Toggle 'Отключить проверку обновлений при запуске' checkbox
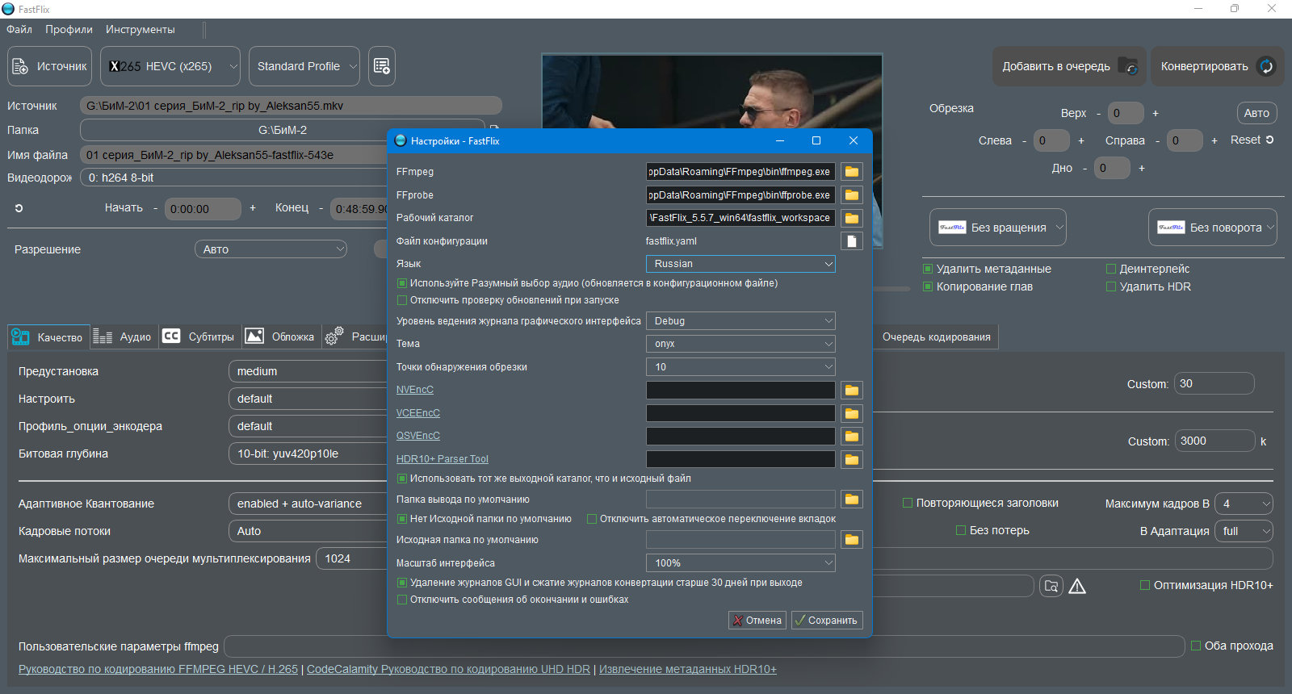Viewport: 1292px width, 694px height. (402, 300)
